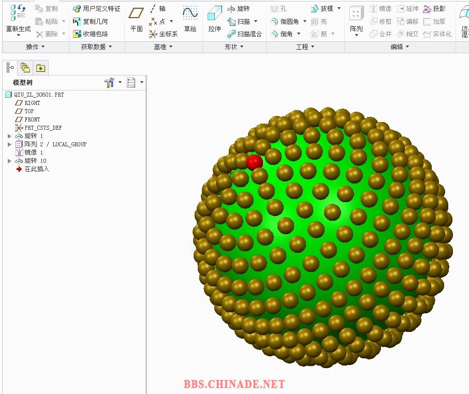Select the Chamfer (倒角) tool
469x394 pixels.
coord(282,34)
